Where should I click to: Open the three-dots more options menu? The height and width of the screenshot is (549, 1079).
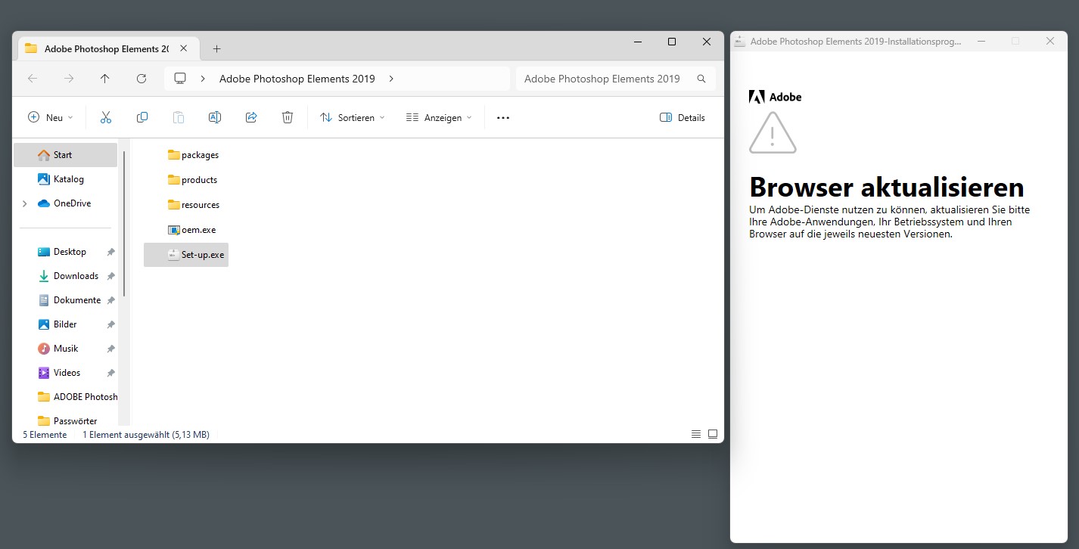click(x=503, y=118)
